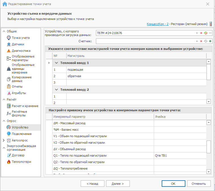Click the parameters table vertical scrollbar thumb
215x191 pixels.
[209, 146]
